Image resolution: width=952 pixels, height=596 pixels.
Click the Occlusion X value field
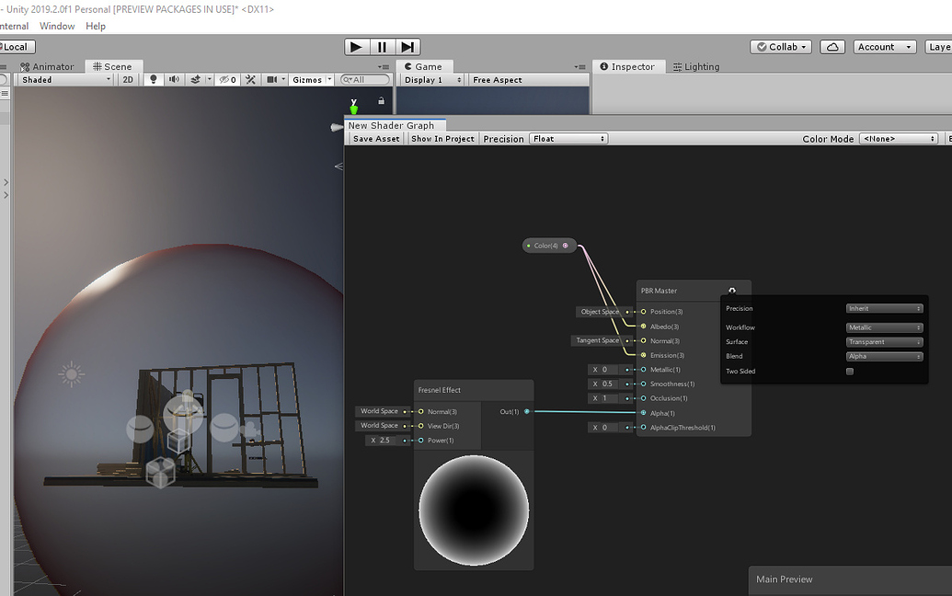(608, 398)
